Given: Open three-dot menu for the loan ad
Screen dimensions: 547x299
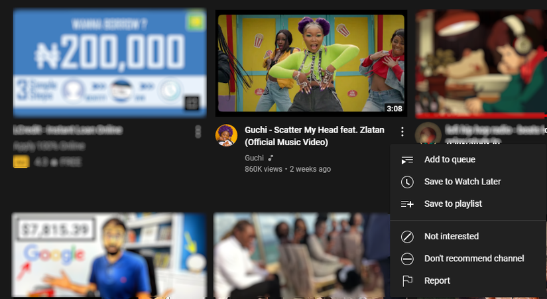Looking at the screenshot, I should point(198,131).
